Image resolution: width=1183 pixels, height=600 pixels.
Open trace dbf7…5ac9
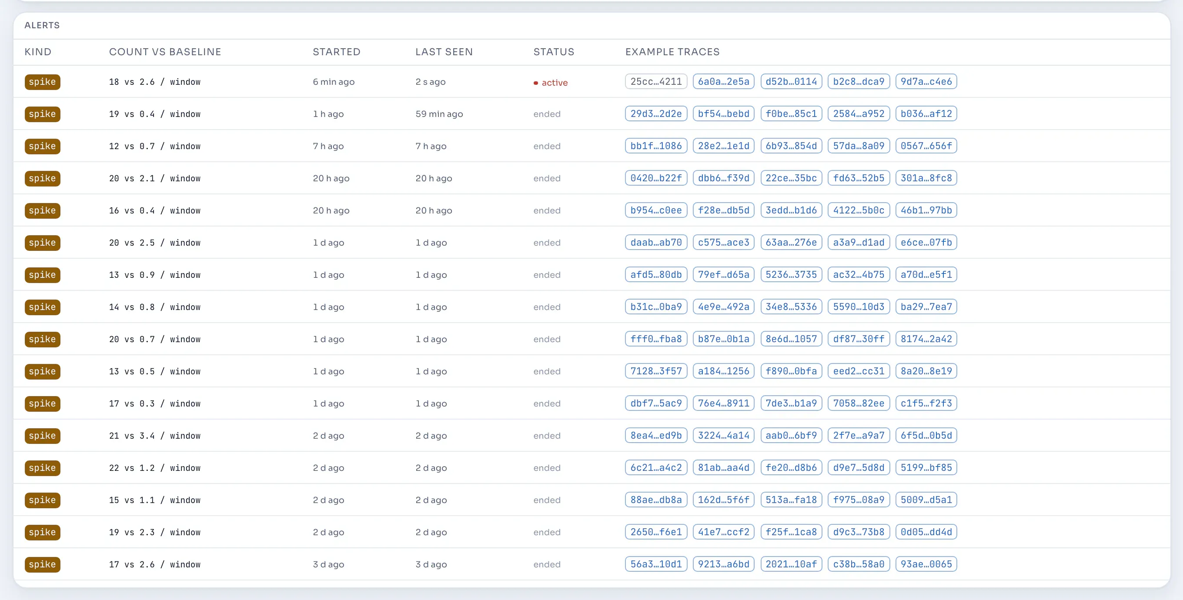tap(656, 403)
